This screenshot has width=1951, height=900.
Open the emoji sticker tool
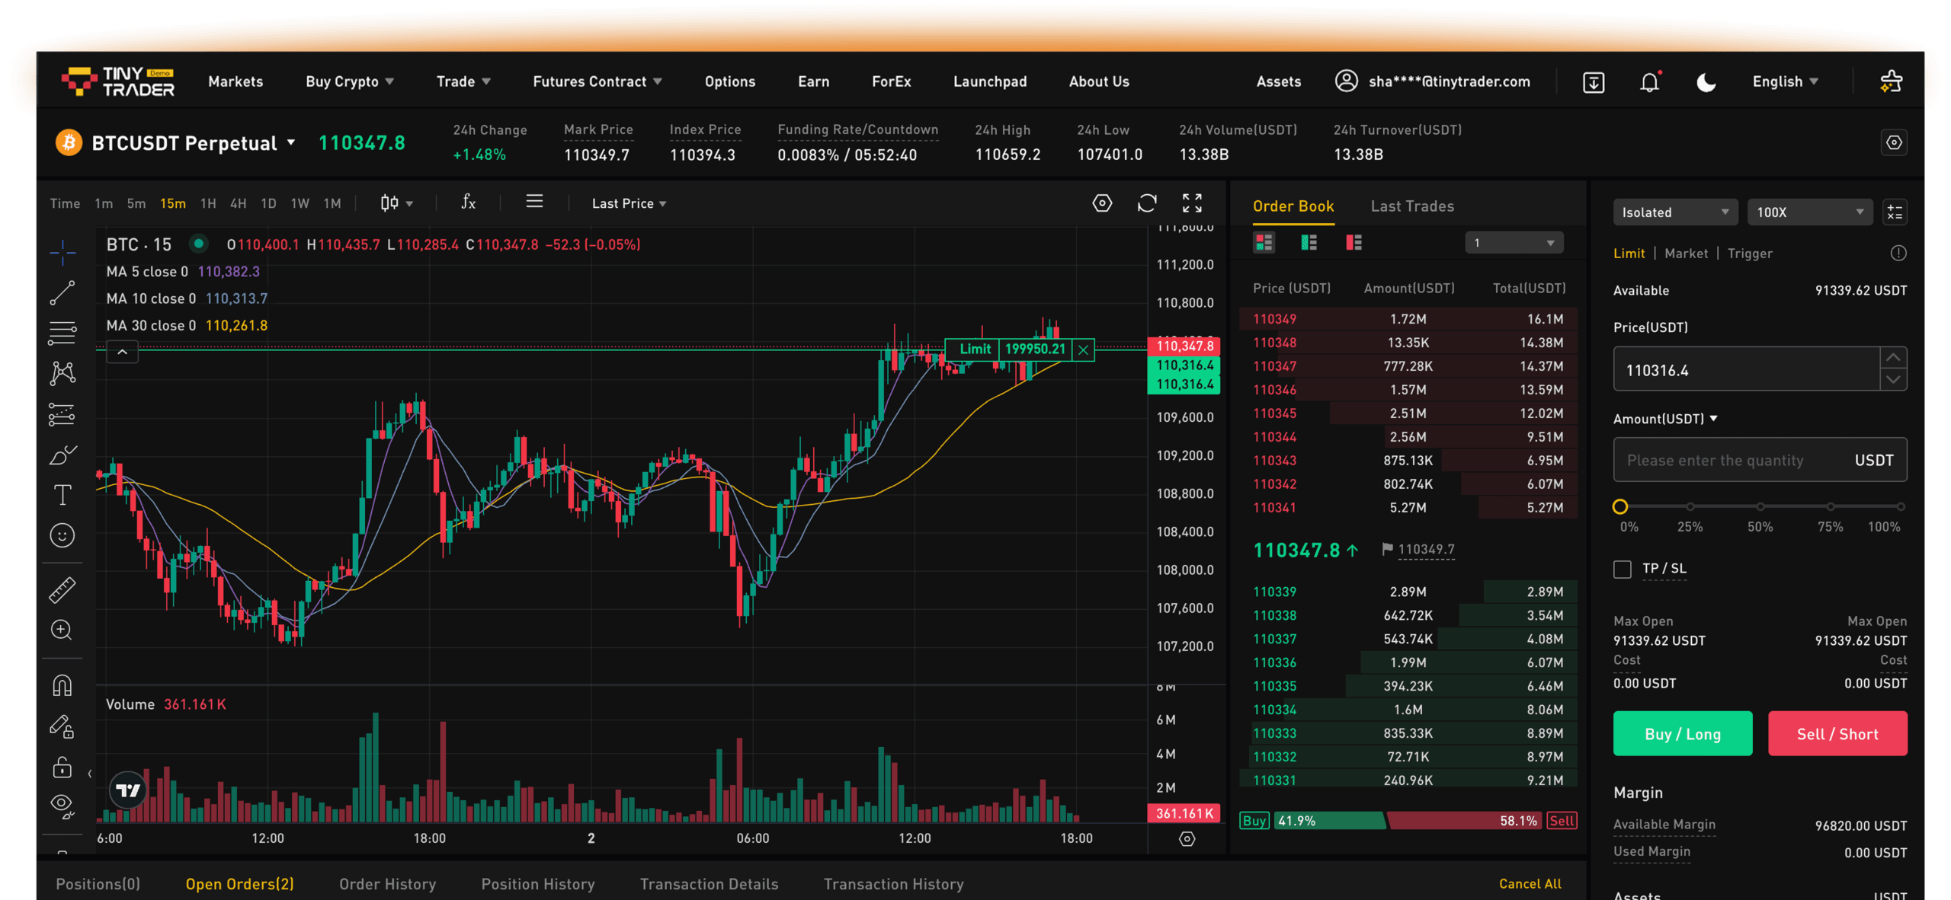[62, 535]
